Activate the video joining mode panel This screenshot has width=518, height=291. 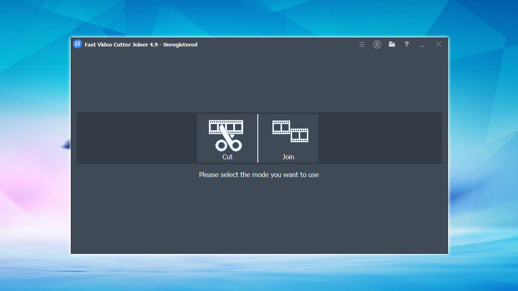coord(288,138)
